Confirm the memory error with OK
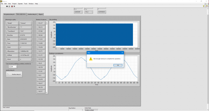Image resolution: width=209 pixels, height=111 pixels. pos(118,65)
